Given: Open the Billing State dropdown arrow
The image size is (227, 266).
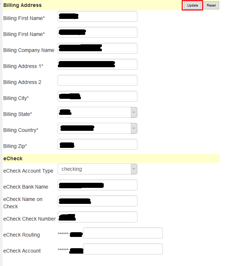Looking at the screenshot, I should 134,112.
